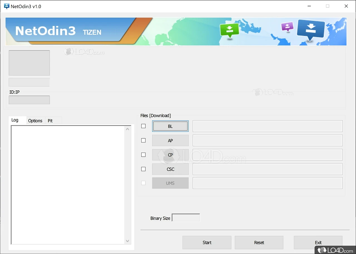
Task: Click the device status box under banner
Action: [29, 63]
